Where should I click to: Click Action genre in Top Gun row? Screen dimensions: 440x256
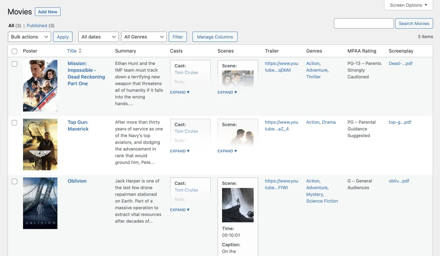313,122
